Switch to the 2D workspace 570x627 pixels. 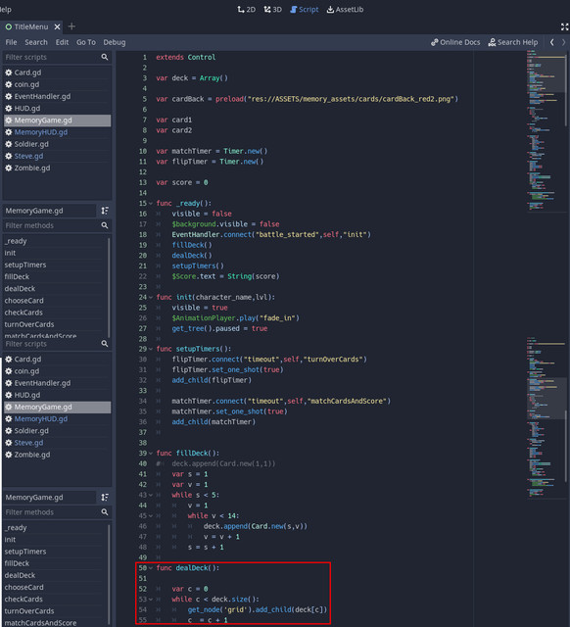pyautogui.click(x=246, y=9)
